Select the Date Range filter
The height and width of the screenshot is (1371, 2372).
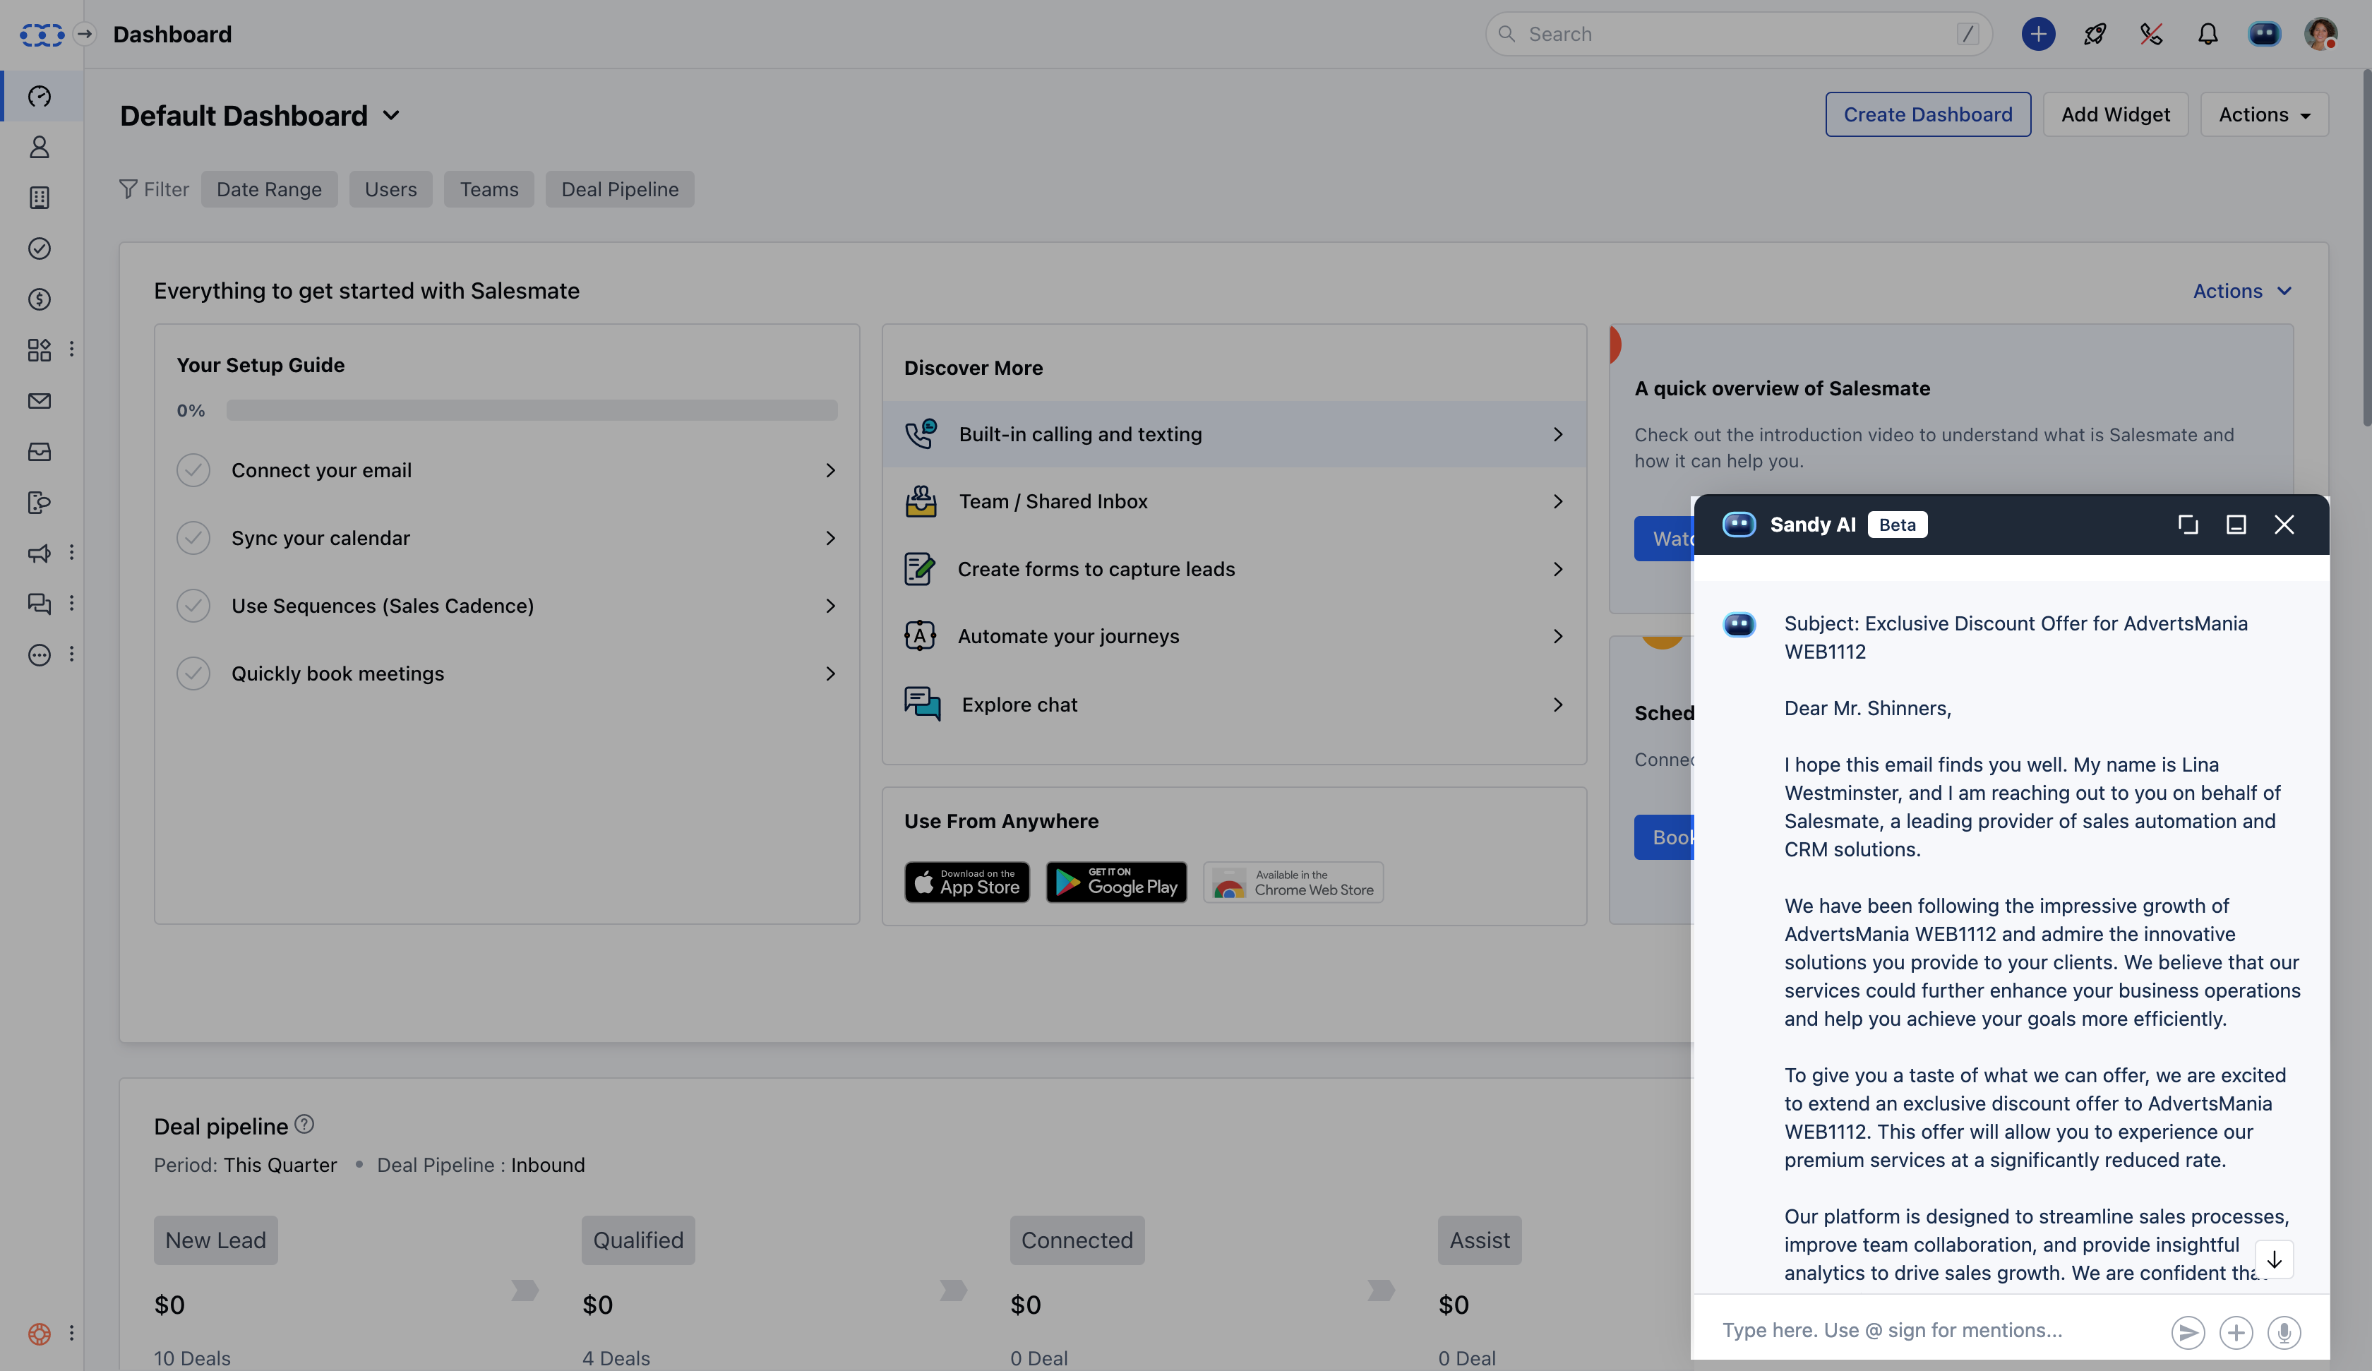pyautogui.click(x=269, y=189)
